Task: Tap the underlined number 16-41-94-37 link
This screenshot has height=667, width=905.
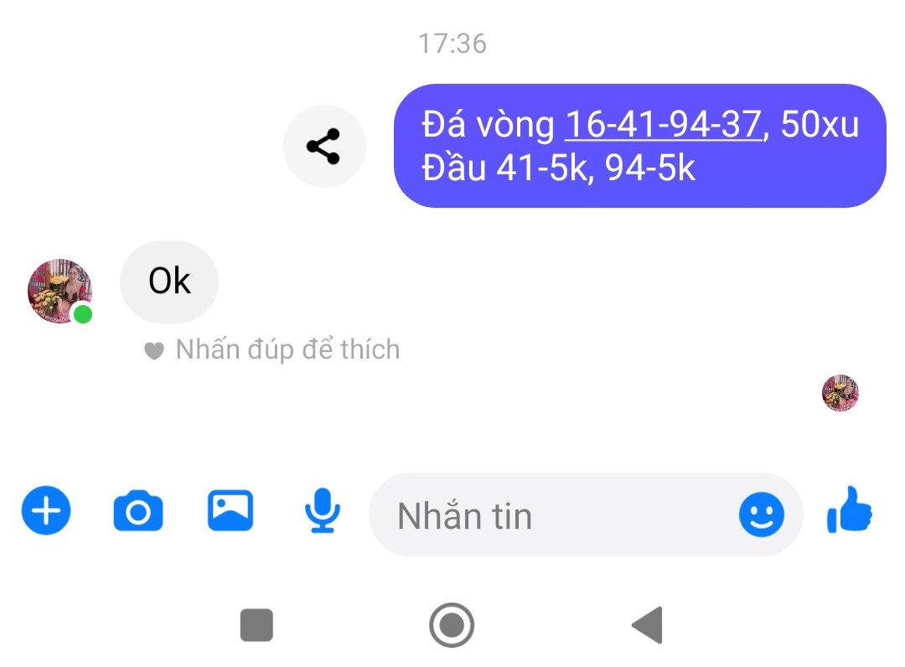Action: coord(663,124)
